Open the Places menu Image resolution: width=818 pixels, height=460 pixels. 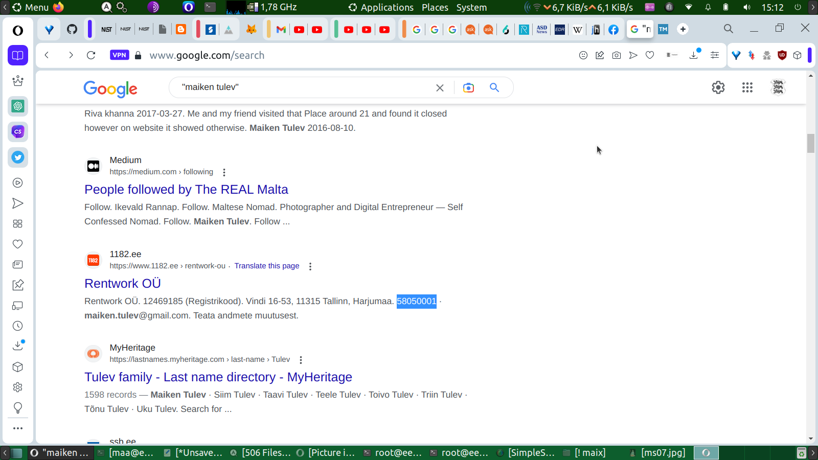435,7
